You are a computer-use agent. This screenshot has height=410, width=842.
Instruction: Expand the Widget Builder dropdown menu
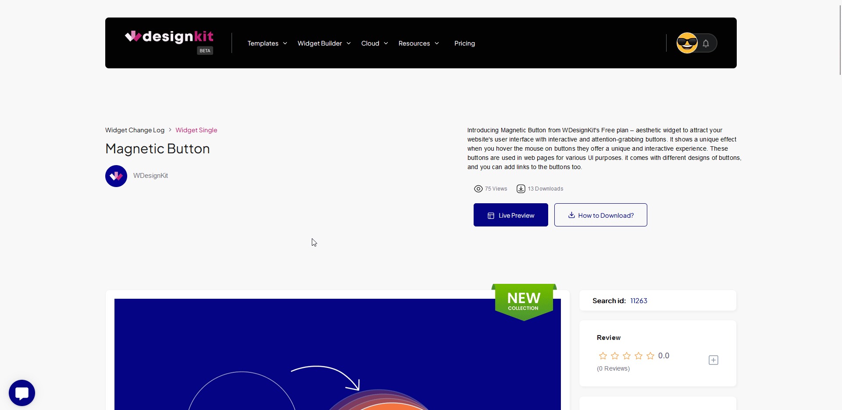click(x=324, y=43)
